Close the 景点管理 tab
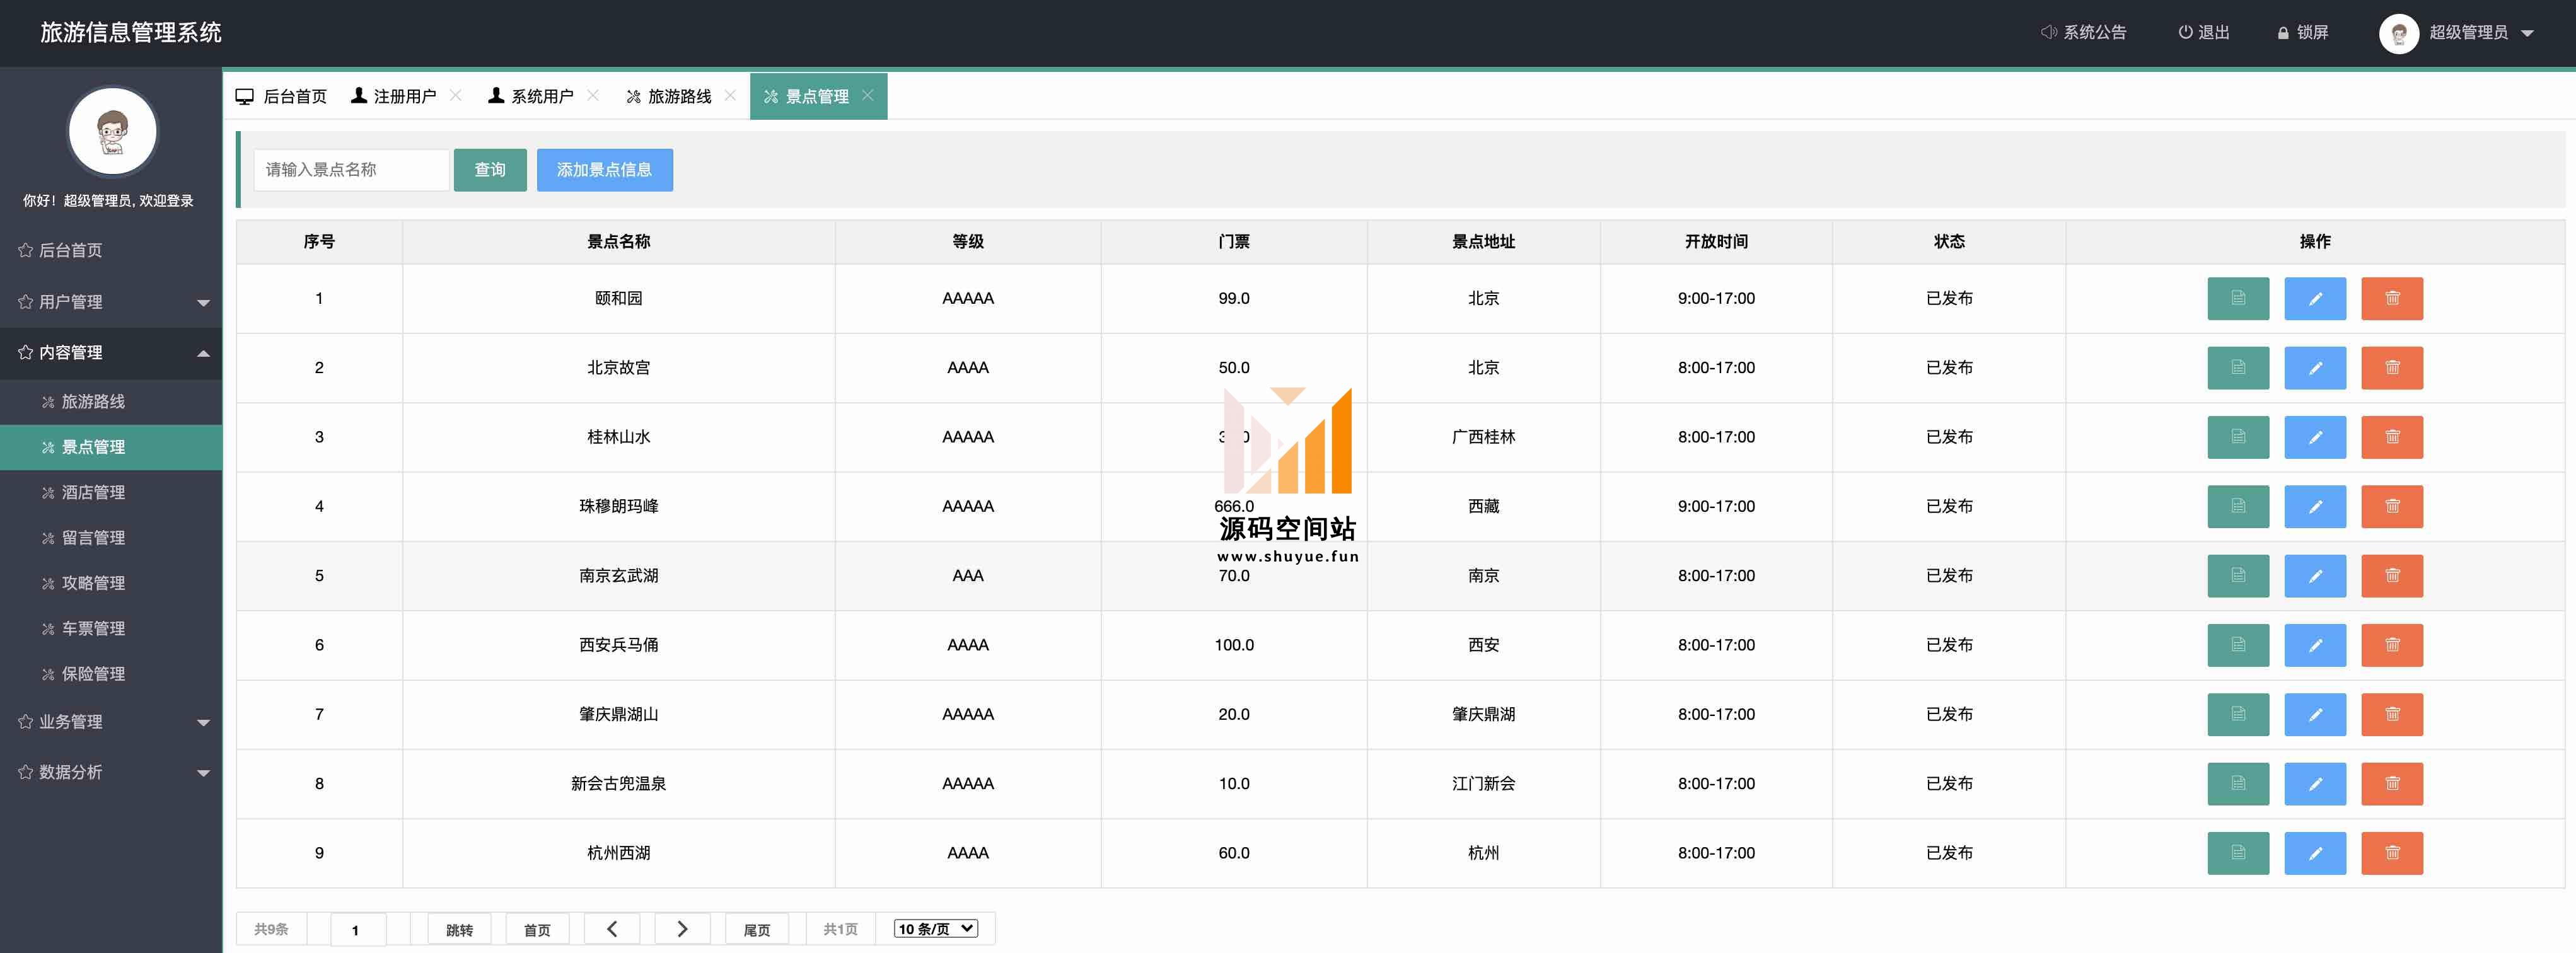The image size is (2576, 953). click(868, 95)
